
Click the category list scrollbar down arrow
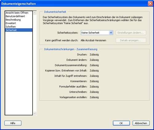[35, 113]
